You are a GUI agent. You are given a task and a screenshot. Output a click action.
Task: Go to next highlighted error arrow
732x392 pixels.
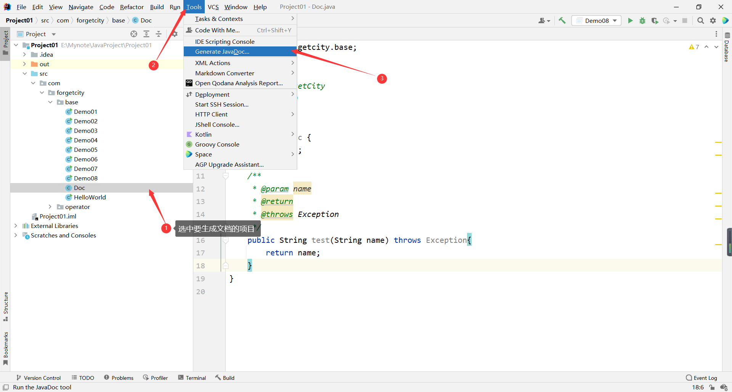[x=716, y=47]
